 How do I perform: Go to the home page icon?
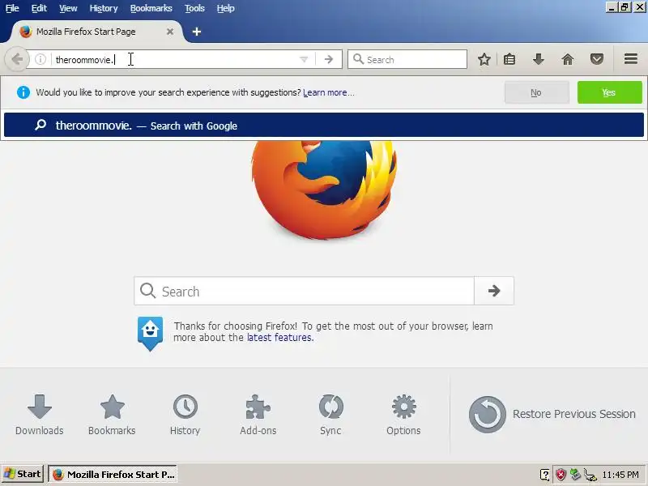(568, 59)
